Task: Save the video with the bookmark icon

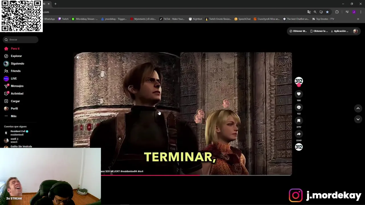Action: (x=299, y=121)
